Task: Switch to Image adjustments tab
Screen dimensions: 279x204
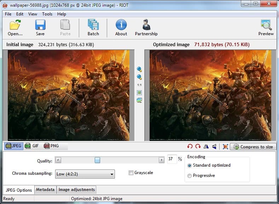Action: click(76, 190)
